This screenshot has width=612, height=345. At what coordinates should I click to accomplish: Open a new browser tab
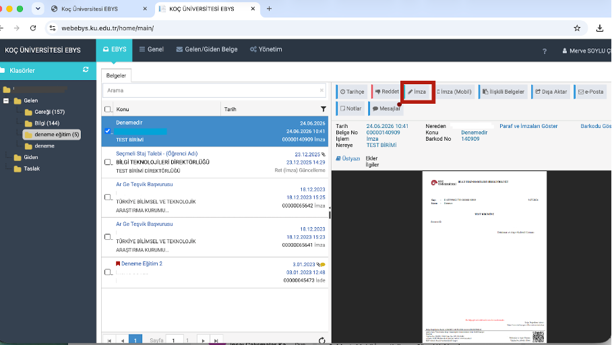[269, 9]
